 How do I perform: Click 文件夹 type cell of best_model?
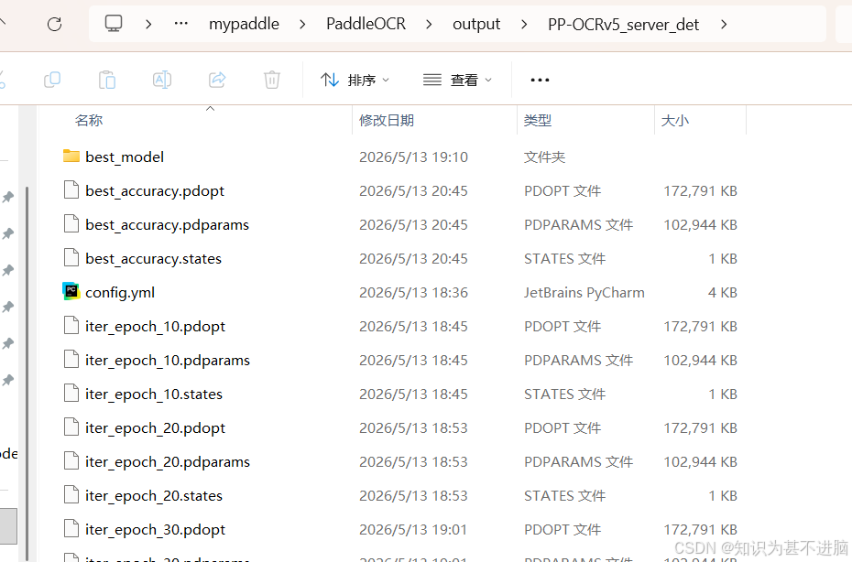click(x=544, y=157)
